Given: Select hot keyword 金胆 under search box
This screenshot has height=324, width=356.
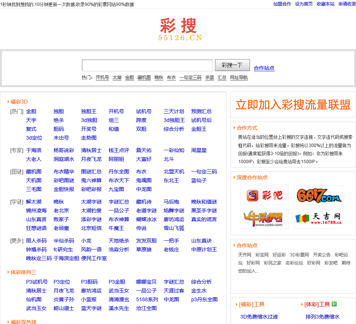Looking at the screenshot, I should coord(130,78).
